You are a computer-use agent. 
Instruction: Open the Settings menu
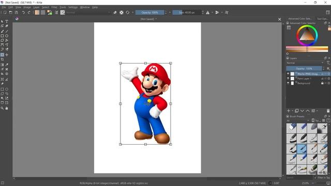pos(73,7)
